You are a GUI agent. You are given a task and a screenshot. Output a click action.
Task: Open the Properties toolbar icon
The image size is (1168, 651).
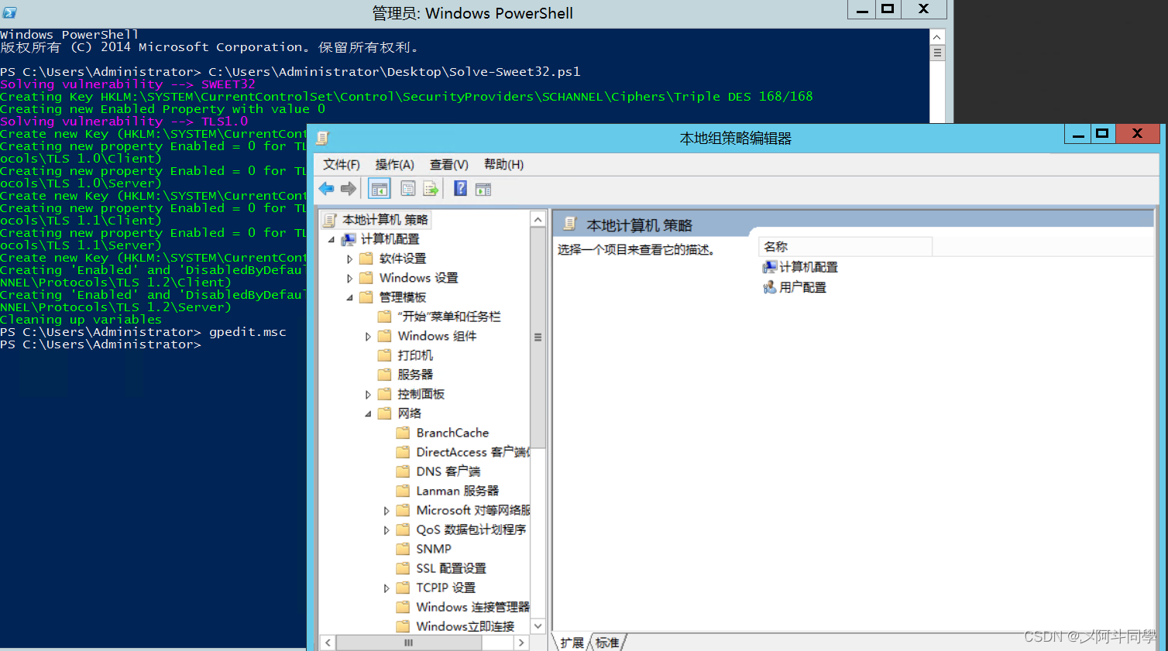point(408,189)
